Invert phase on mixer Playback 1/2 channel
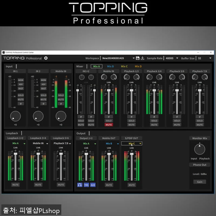Screen dimensions: 216x216 131,117
